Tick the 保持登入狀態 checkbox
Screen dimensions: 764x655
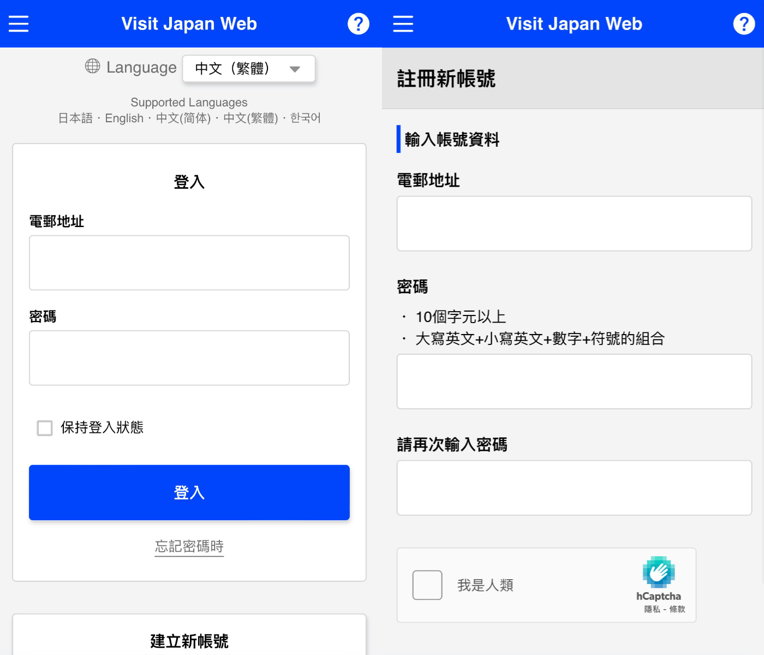[x=45, y=428]
